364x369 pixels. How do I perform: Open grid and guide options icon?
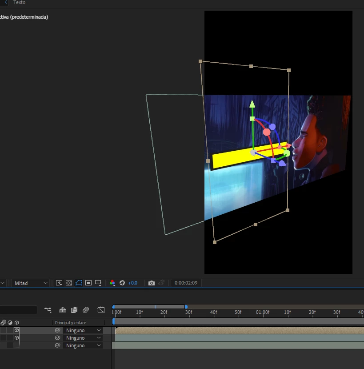pos(98,283)
